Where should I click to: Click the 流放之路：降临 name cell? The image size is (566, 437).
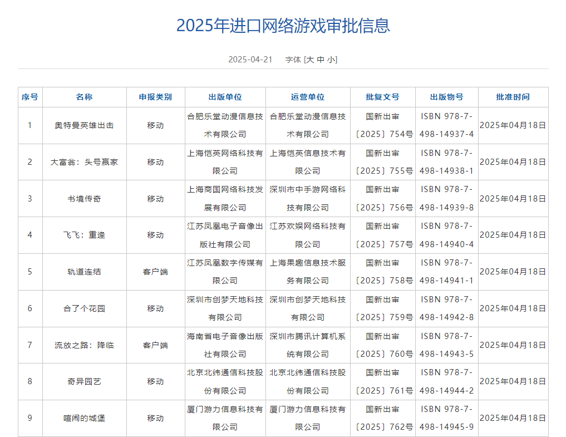(84, 345)
